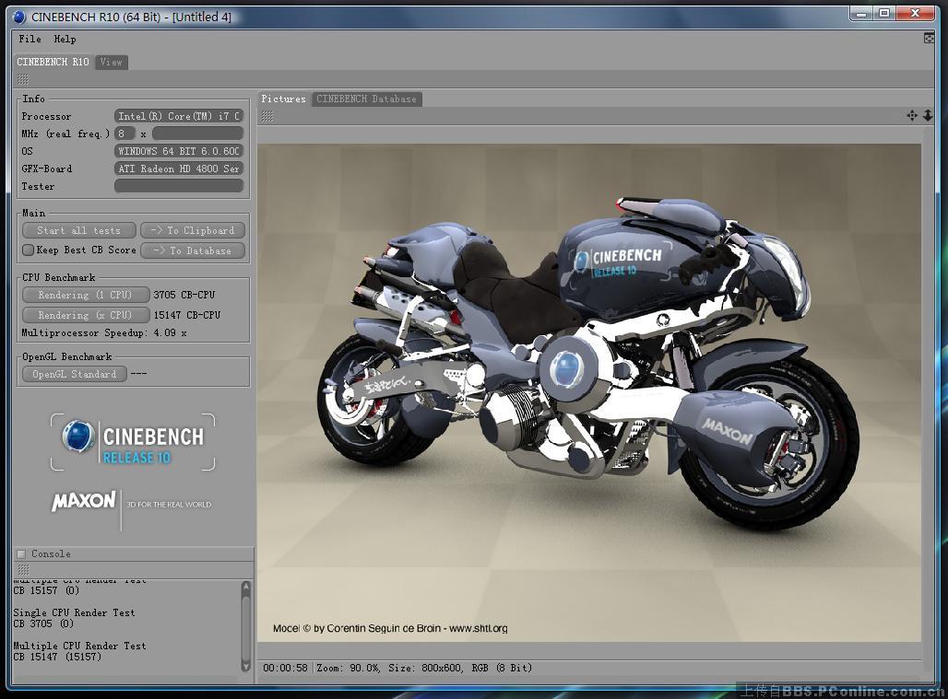This screenshot has height=699, width=948.
Task: Click the empty MHz frequency field
Action: coord(197,134)
